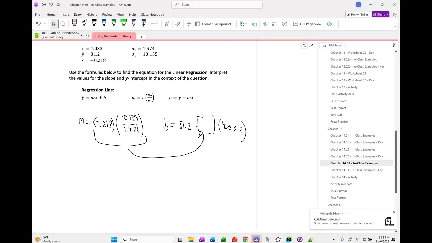432x243 pixels.
Task: Show hidden tray icons chevron
Action: click(x=334, y=240)
